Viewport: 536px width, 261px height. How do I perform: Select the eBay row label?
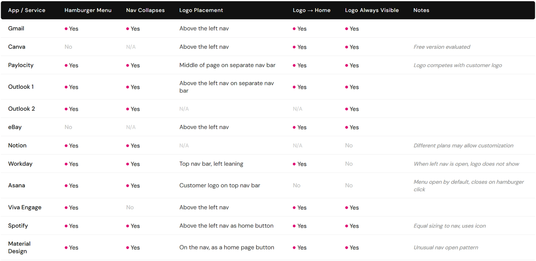click(x=15, y=127)
